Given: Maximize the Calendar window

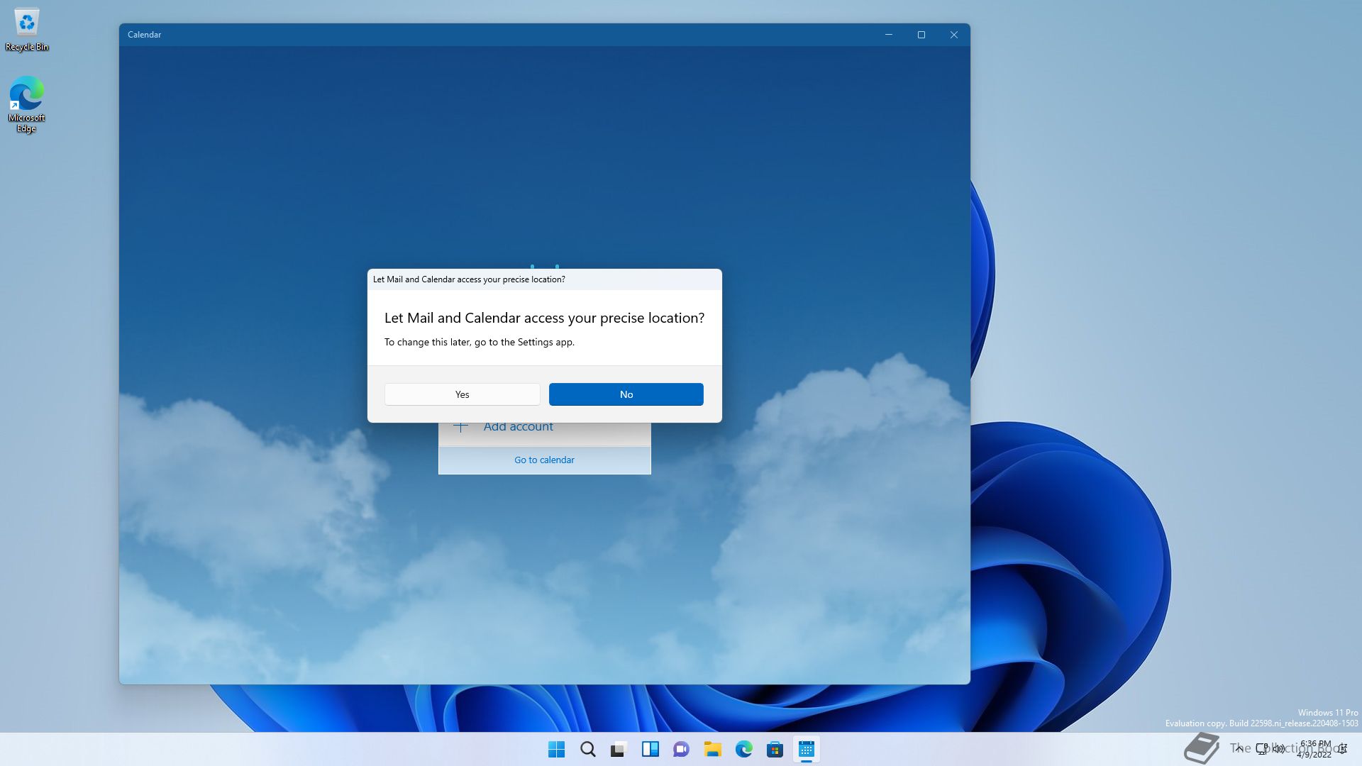Looking at the screenshot, I should pos(921,35).
